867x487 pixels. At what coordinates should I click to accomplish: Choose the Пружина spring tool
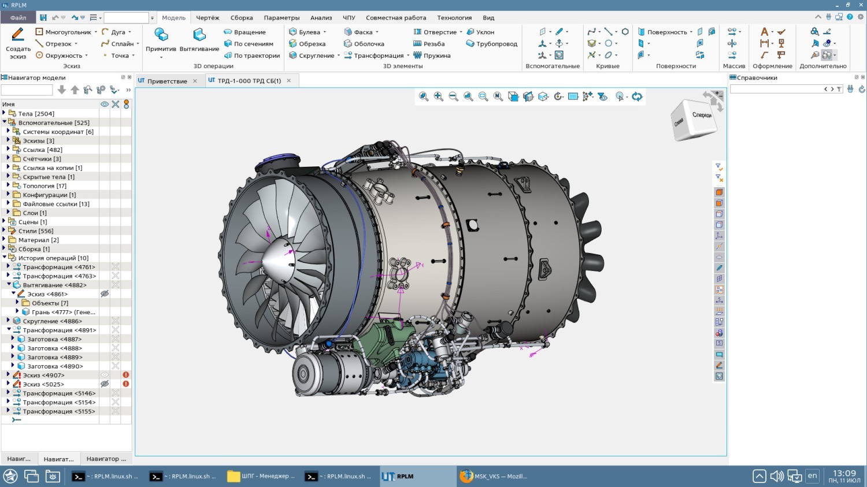coord(432,56)
